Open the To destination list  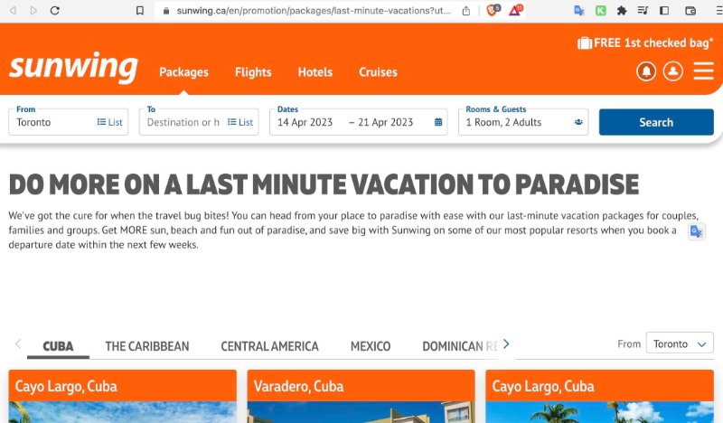point(240,122)
